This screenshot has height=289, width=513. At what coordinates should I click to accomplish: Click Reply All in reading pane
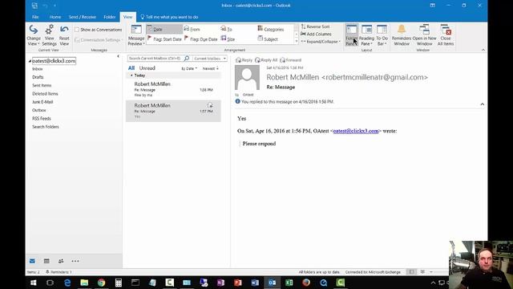coord(266,60)
